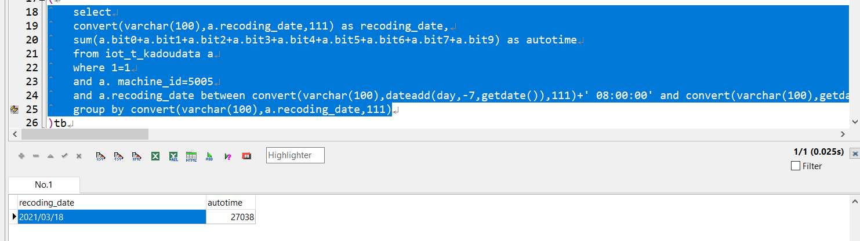Click the editor horizontal scrollbar thumb
The width and height of the screenshot is (860, 241).
pyautogui.click(x=85, y=134)
